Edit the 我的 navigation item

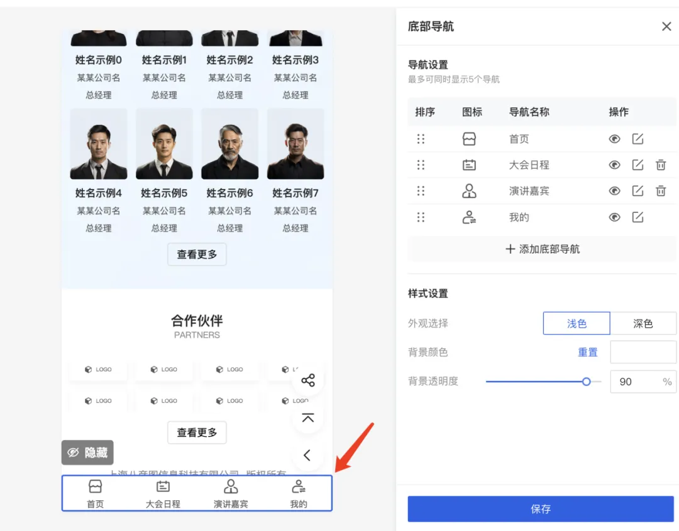coord(638,217)
